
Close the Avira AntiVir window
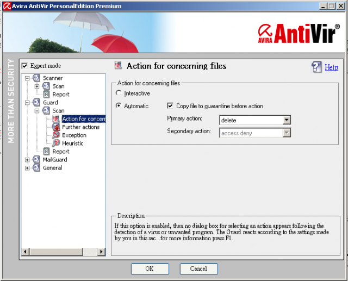340,6
